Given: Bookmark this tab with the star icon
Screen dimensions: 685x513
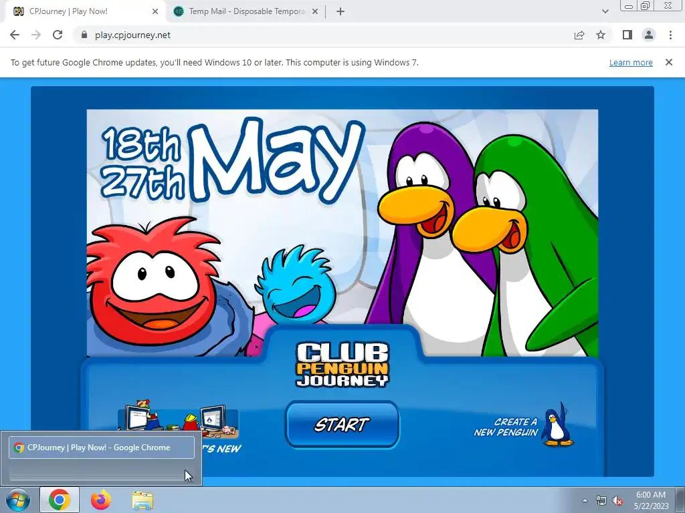Looking at the screenshot, I should coord(601,35).
